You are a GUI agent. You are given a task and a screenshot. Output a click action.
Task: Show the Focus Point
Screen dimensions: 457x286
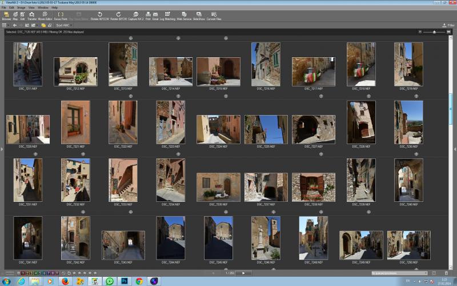61,16
